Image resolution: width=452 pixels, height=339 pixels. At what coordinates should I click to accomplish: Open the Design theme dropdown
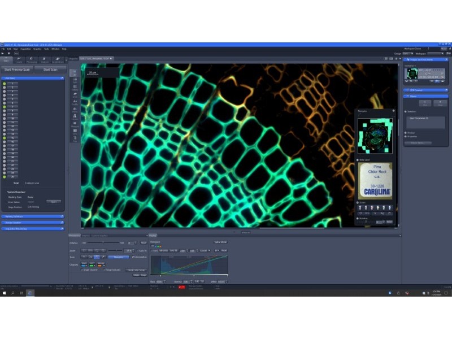pyautogui.click(x=408, y=54)
